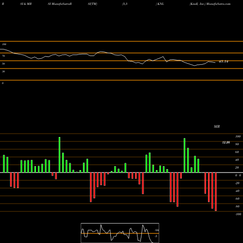Click the -80 label on MR axis

tap(237, 207)
